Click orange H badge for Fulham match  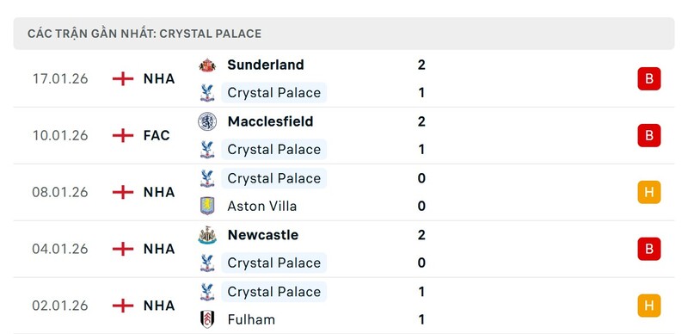[649, 306]
